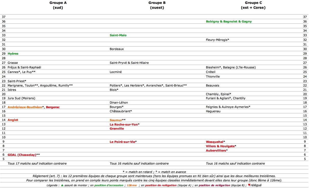309x190 pixels.
Task: Select Bordeaux in Groupe B
Action: point(117,49)
